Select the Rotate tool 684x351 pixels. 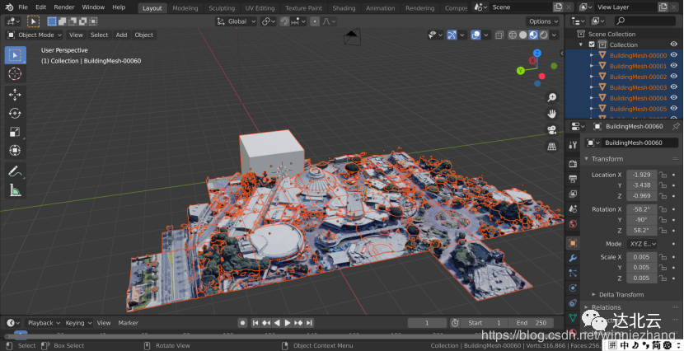click(15, 113)
